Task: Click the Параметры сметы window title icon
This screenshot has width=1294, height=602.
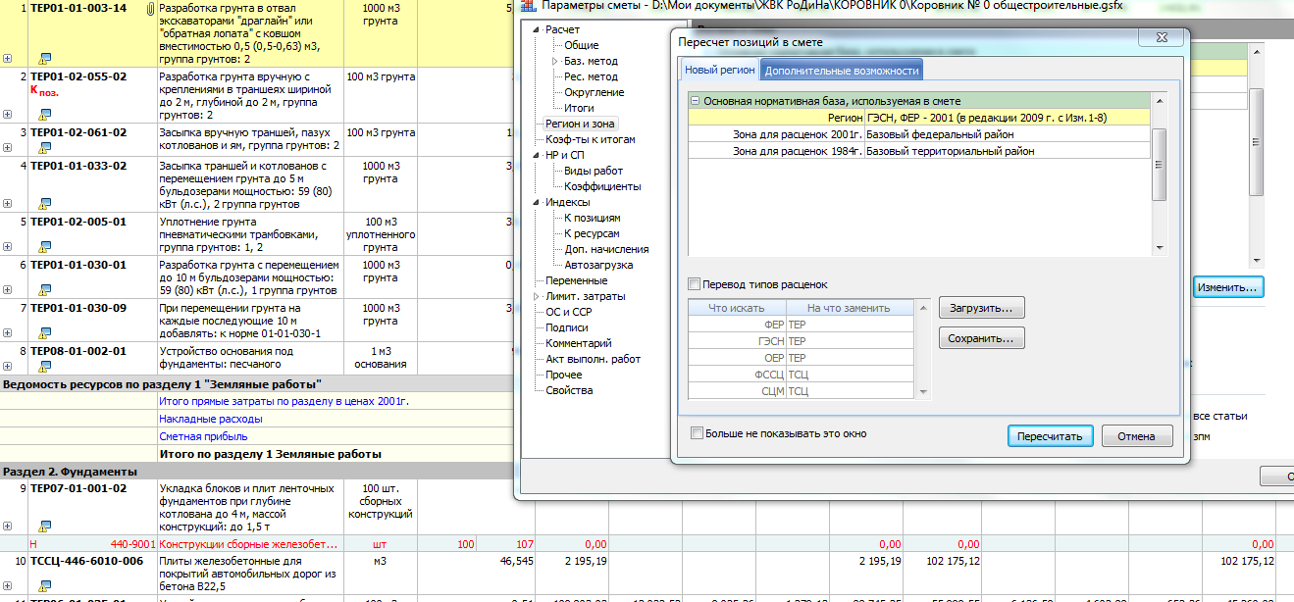Action: [531, 7]
